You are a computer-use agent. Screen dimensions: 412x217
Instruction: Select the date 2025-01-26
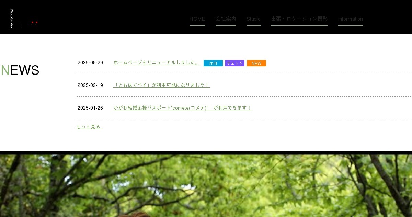click(x=90, y=108)
